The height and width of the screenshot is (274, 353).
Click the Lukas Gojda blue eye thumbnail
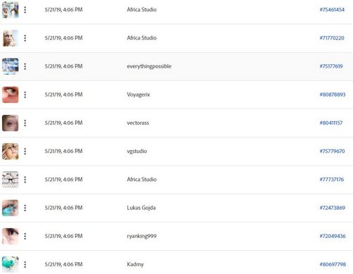point(11,208)
